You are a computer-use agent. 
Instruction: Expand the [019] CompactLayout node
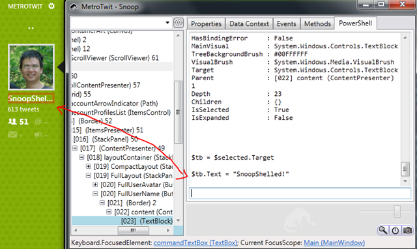tap(89, 166)
